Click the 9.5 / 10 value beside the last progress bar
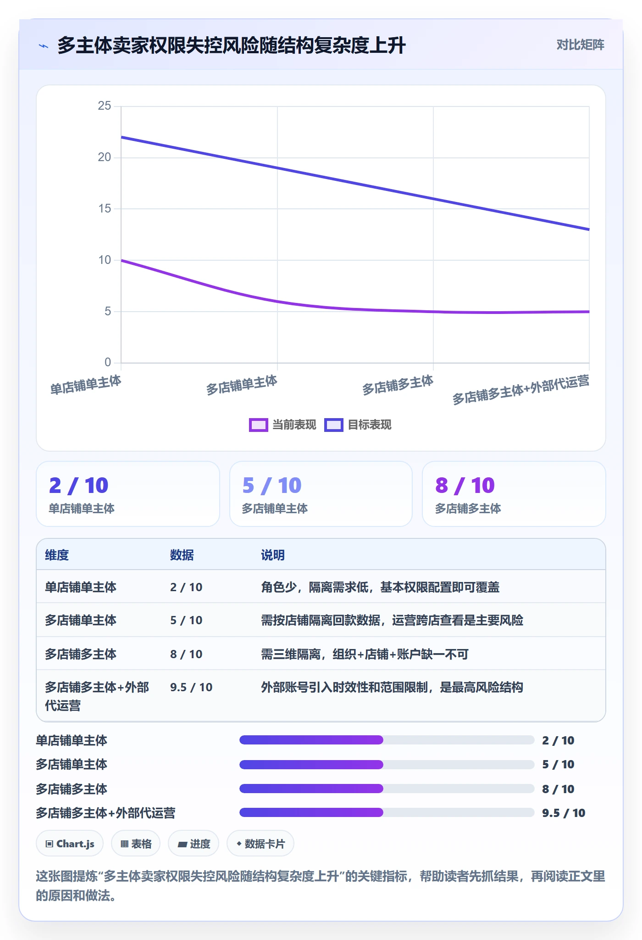The width and height of the screenshot is (642, 940). 564,813
